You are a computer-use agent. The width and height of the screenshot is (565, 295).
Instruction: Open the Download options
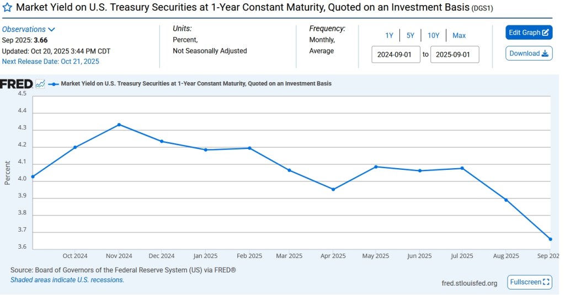point(529,53)
